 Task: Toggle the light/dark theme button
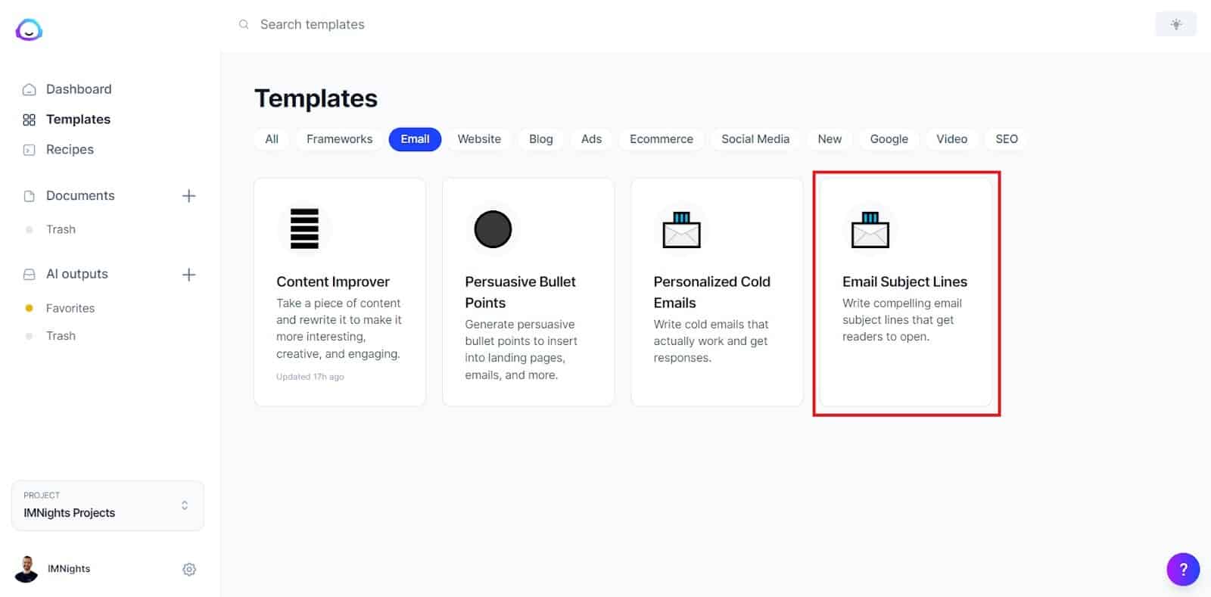tap(1175, 24)
